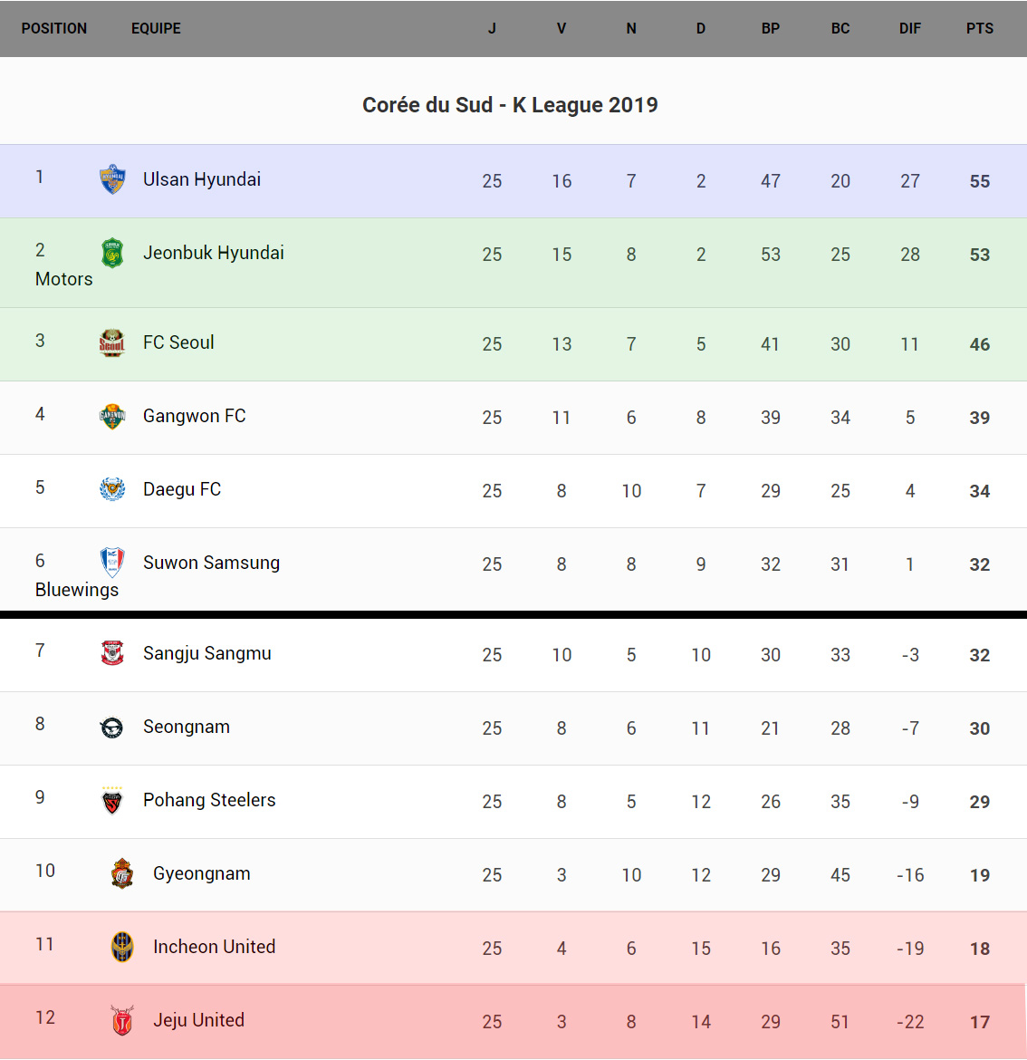The width and height of the screenshot is (1027, 1060).
Task: Open the Pohang Steelers team name link
Action: point(209,800)
